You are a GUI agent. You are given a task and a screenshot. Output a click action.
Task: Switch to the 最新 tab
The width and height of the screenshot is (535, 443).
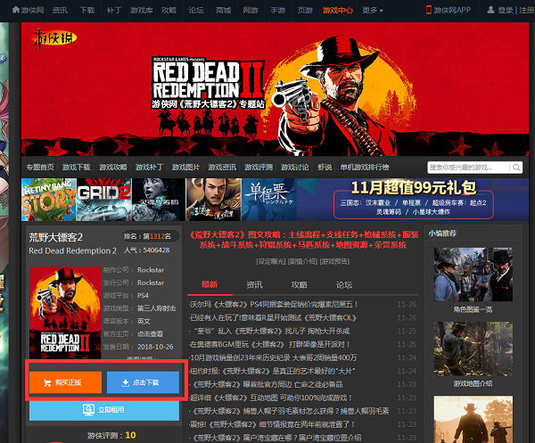210,284
